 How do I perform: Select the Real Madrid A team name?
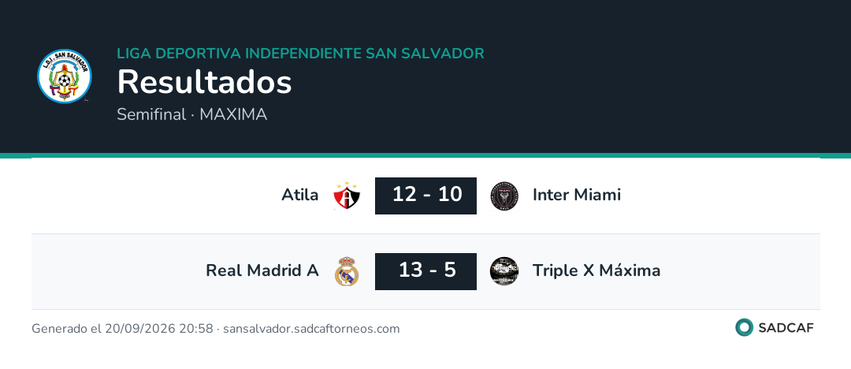coord(262,270)
